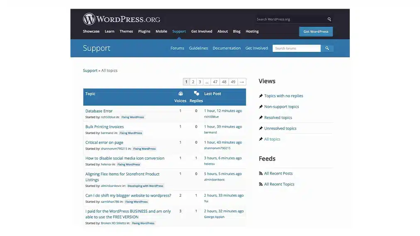Click 1 hour, 12 minutes ago last post
This screenshot has width=420, height=236.
pos(223,111)
